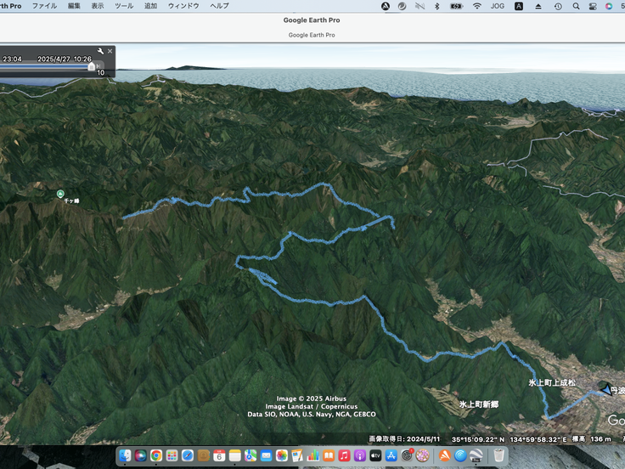Click the 千ヶ峰 green placemark icon
Viewport: 625px width, 469px height.
[60, 194]
